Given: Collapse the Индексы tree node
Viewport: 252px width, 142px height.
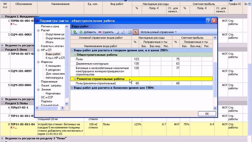Looking at the screenshot, I should [39, 62].
